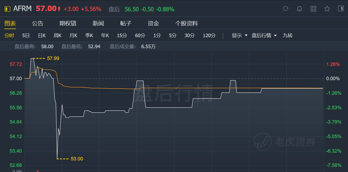Toggle the side panel layout icon
This screenshot has width=348, height=172.
341,9
